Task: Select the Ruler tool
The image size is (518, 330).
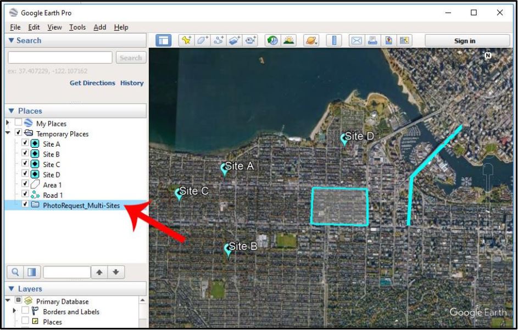Action: pos(334,41)
